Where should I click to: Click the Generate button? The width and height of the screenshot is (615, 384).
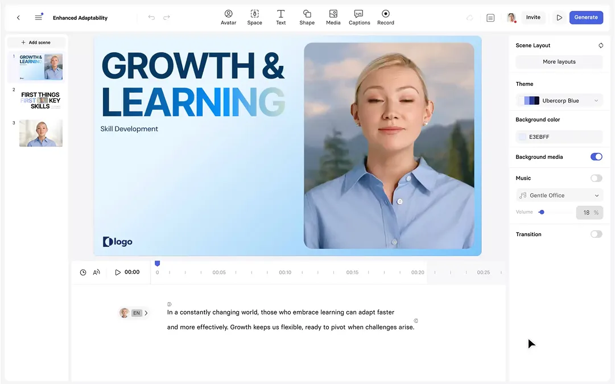(585, 18)
